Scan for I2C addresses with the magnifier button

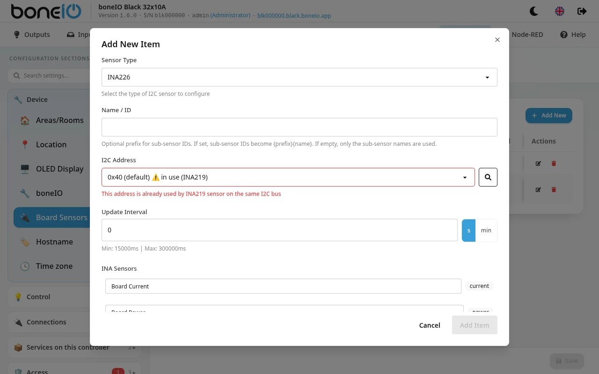tap(488, 177)
